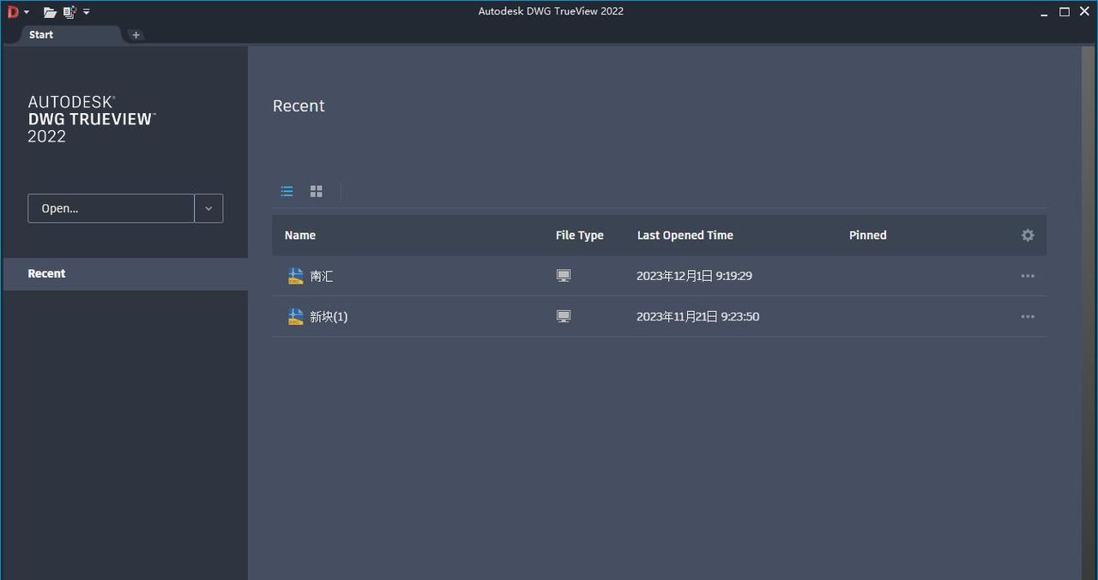Sort by Last Opened Time column header
1098x580 pixels.
coord(685,236)
